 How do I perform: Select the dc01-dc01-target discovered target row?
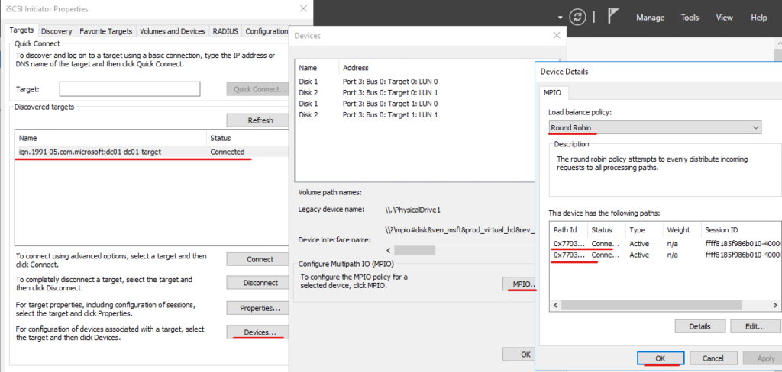152,152
